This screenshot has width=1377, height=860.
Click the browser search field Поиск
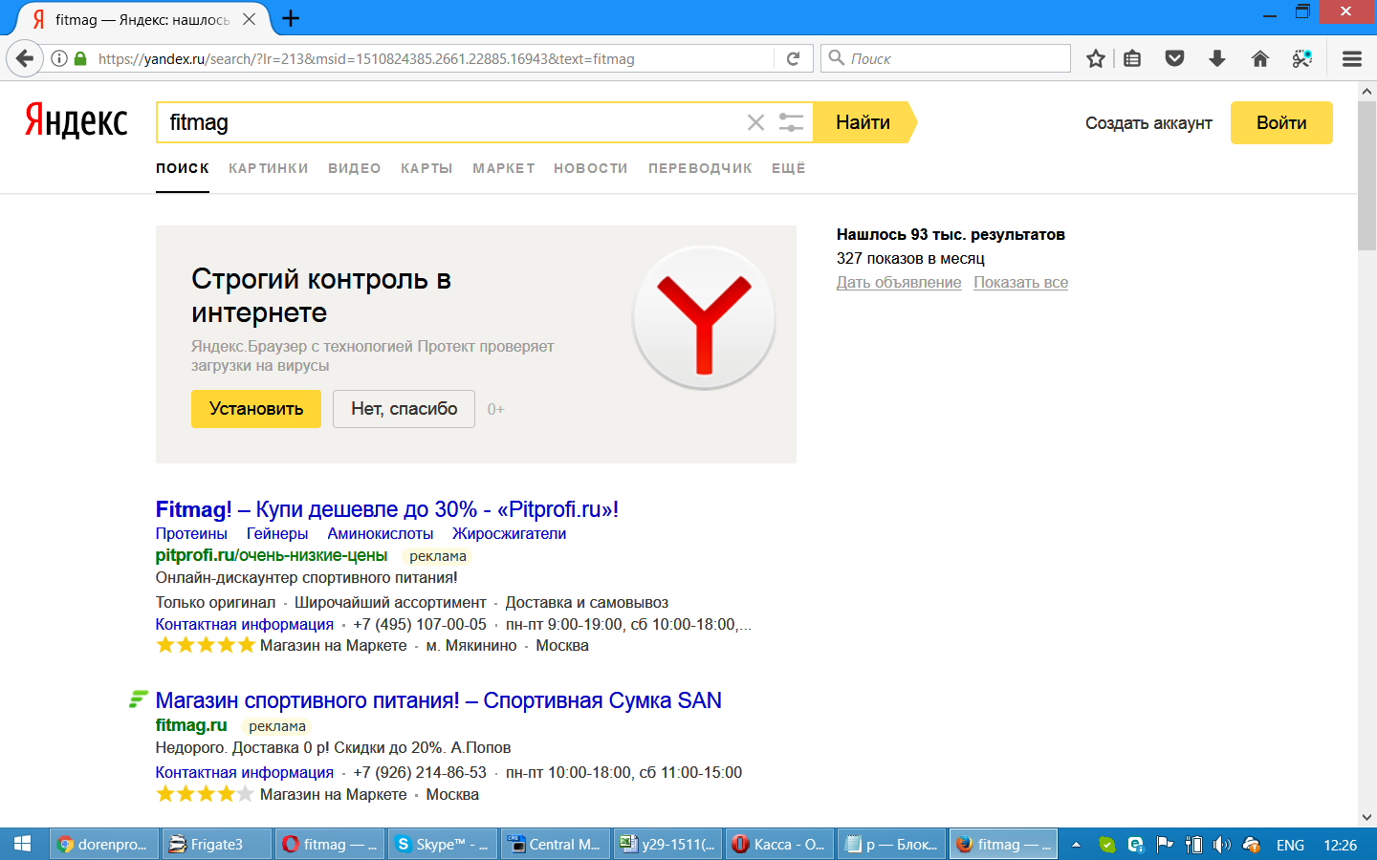tap(946, 58)
